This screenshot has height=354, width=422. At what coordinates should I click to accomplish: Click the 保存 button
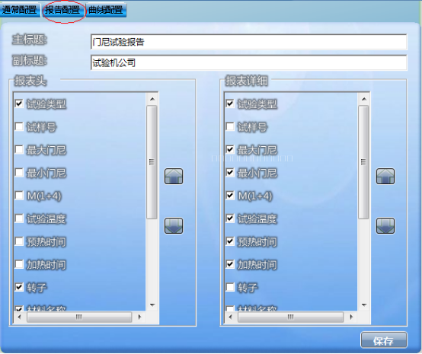pyautogui.click(x=383, y=341)
